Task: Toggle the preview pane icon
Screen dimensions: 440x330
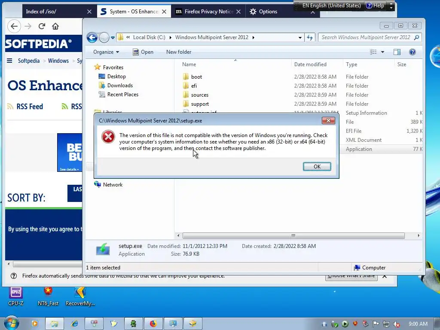Action: (397, 52)
